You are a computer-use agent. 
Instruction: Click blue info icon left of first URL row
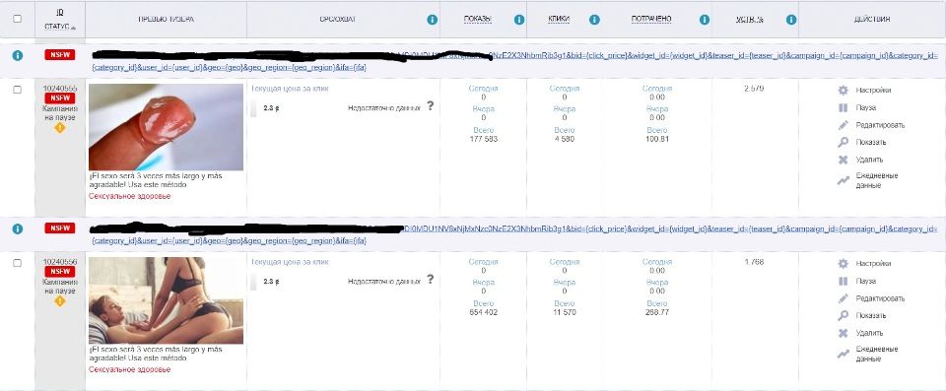[x=18, y=55]
